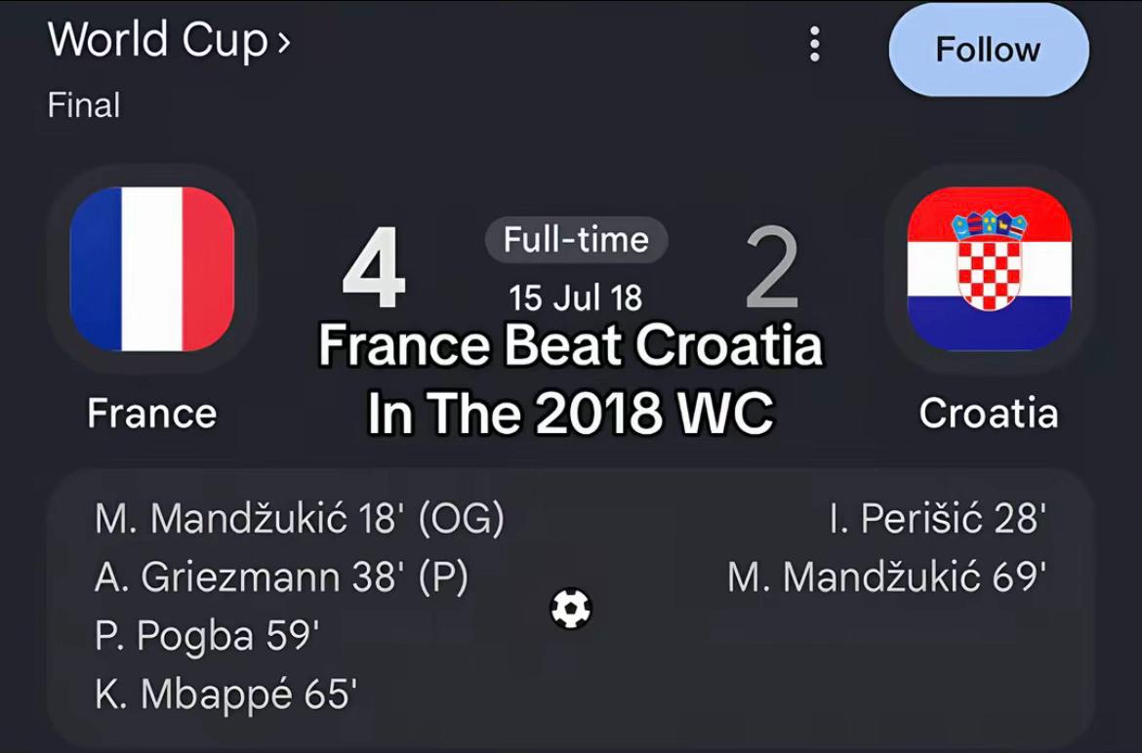The image size is (1142, 753).
Task: Select A. Griezmann 38' penalty entry
Action: (282, 577)
